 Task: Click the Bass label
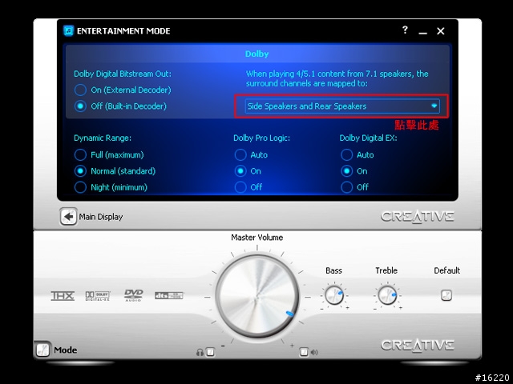pos(333,270)
